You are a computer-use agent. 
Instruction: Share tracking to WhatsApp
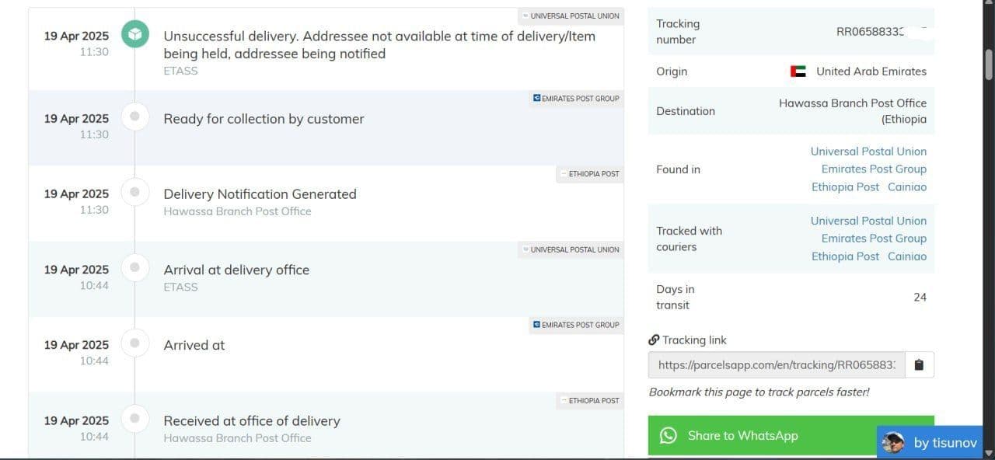(x=791, y=436)
